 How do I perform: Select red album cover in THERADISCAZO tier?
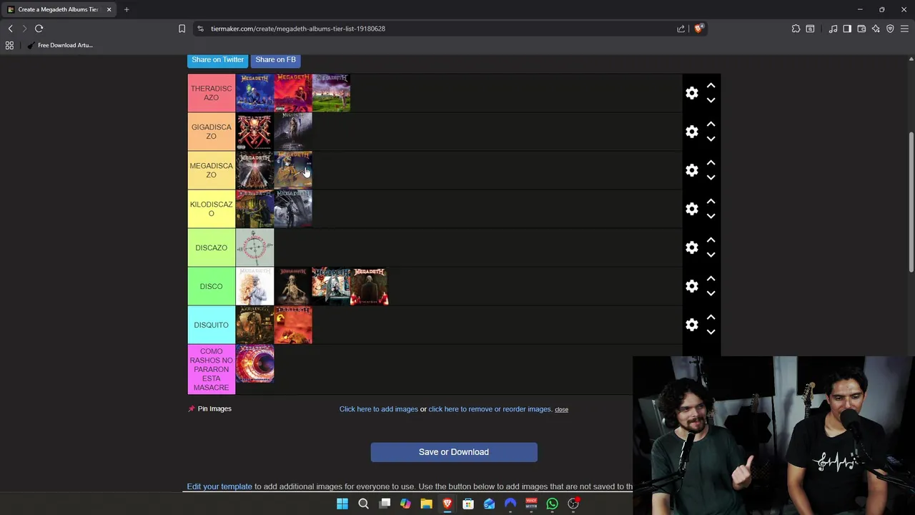click(x=293, y=93)
